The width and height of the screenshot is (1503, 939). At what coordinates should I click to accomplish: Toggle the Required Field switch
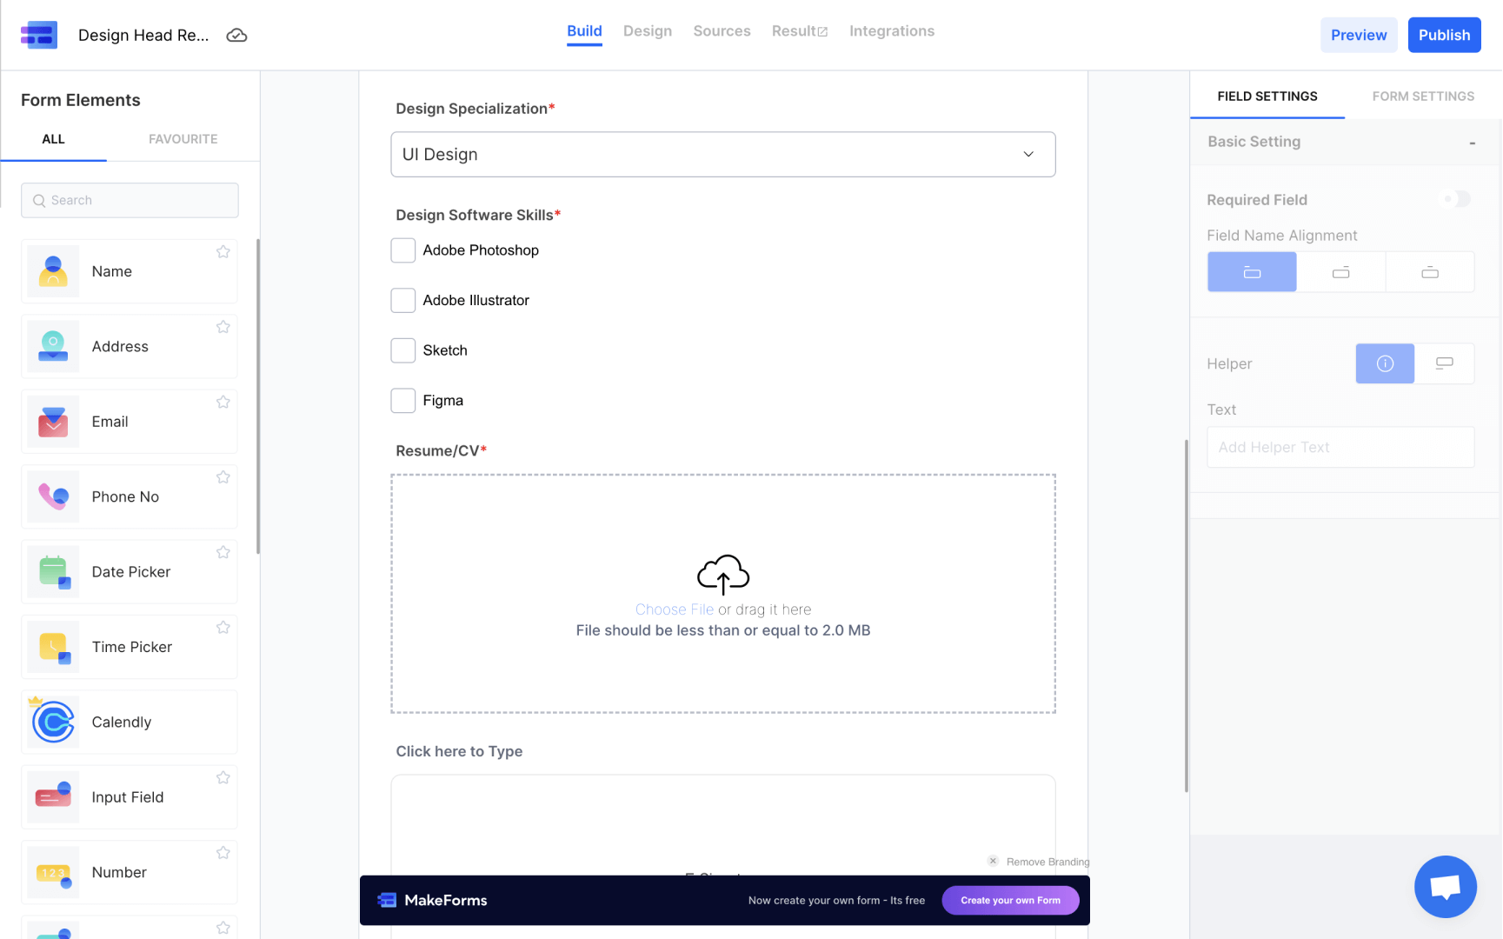tap(1456, 199)
